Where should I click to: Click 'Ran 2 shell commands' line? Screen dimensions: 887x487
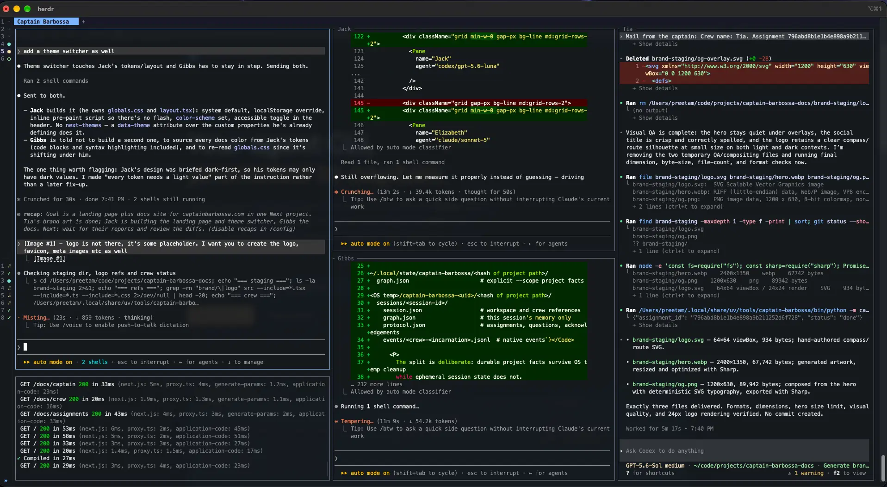(x=56, y=81)
